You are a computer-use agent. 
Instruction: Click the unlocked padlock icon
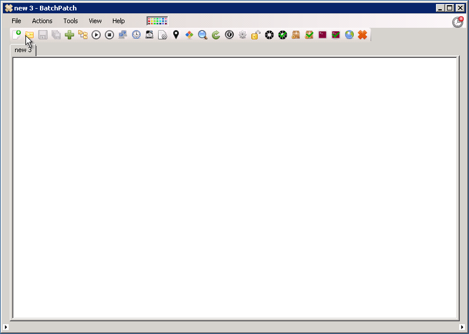point(255,35)
